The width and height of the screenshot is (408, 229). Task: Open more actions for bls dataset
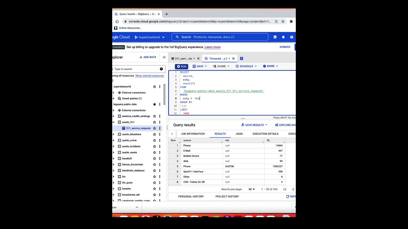[160, 177]
